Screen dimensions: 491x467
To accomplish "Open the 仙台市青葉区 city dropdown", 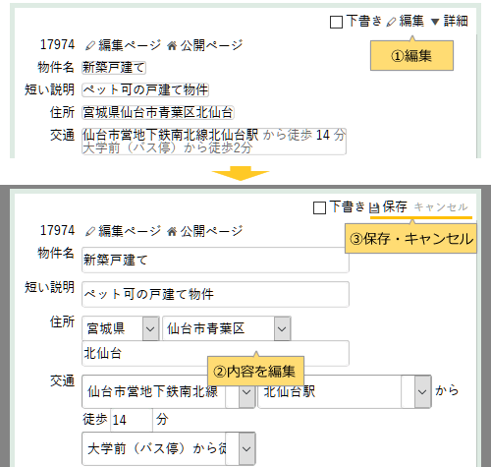I will 227,328.
